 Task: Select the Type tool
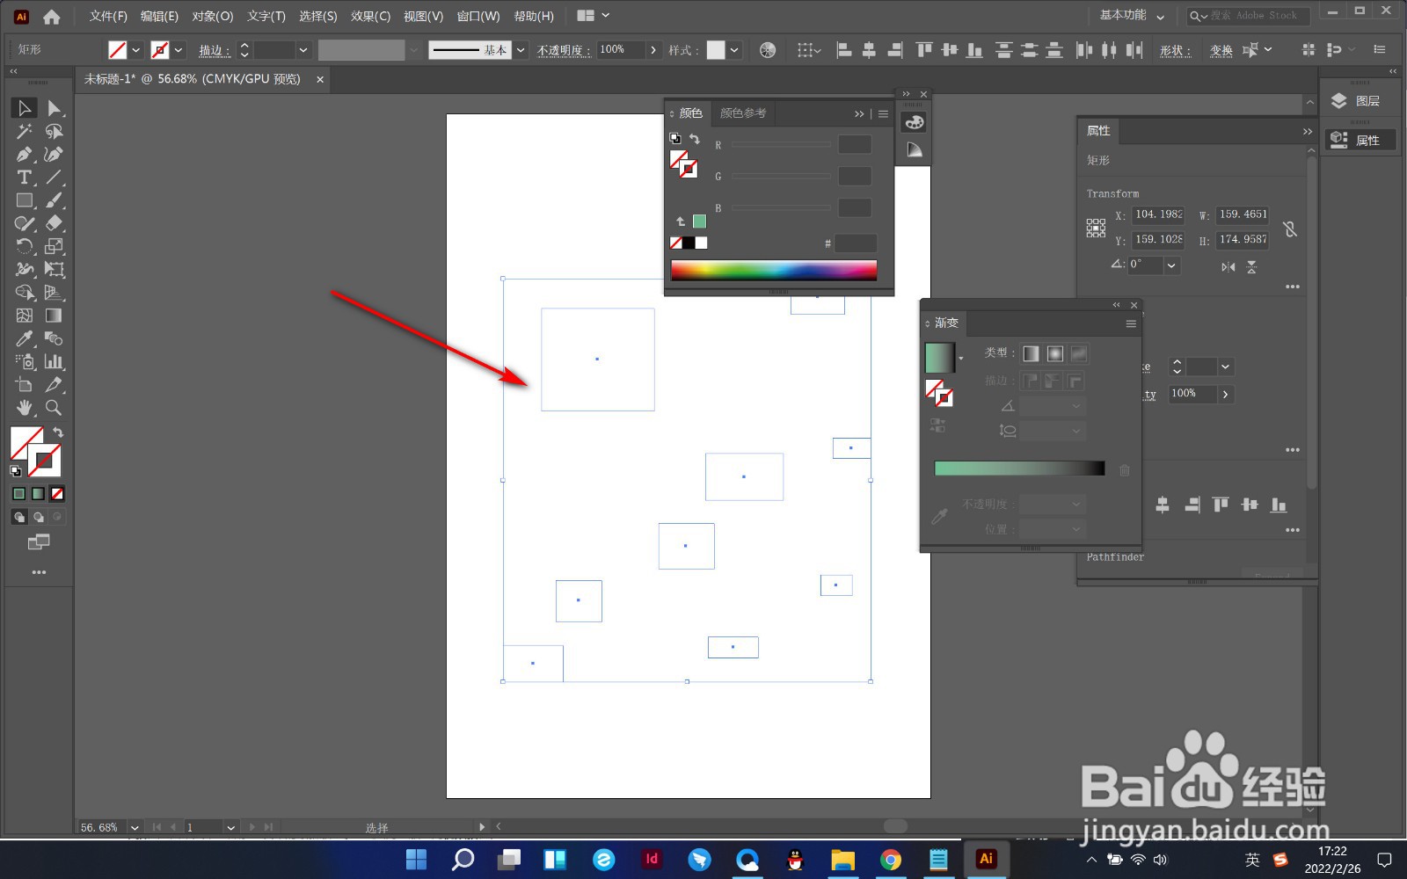click(25, 178)
